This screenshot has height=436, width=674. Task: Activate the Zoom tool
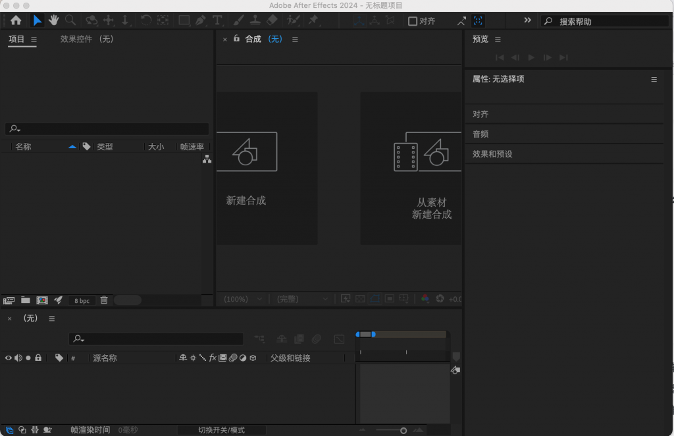(x=69, y=20)
